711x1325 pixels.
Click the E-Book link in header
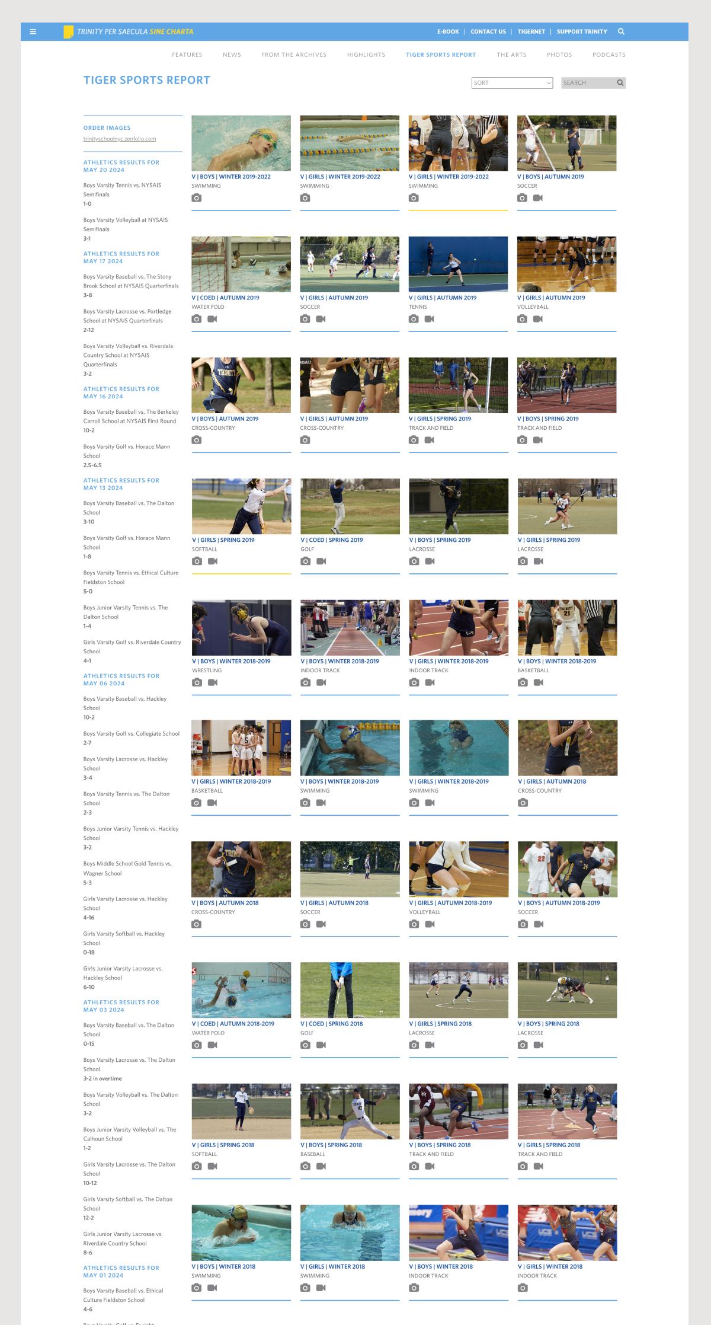(448, 32)
